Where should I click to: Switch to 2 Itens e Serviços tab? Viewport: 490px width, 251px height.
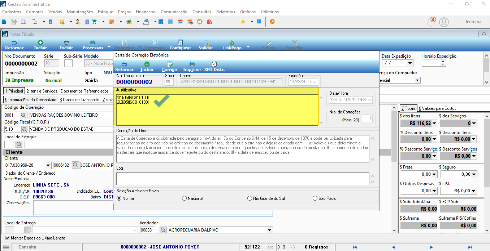pyautogui.click(x=42, y=91)
